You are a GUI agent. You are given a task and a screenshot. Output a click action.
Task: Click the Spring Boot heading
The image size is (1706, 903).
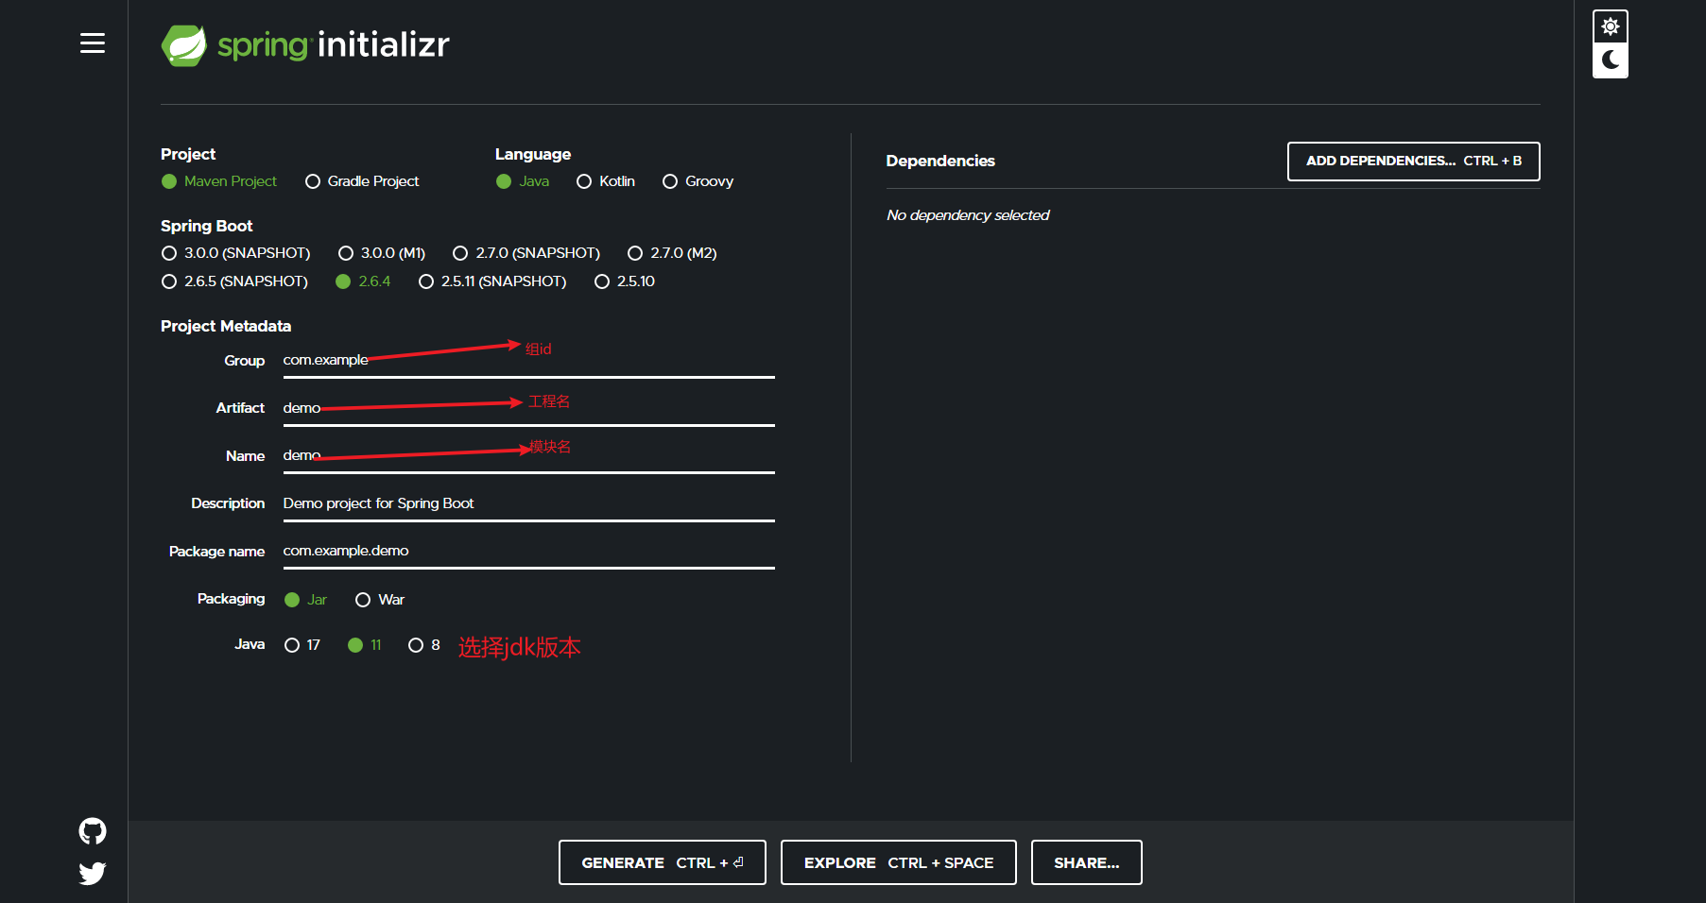click(207, 226)
